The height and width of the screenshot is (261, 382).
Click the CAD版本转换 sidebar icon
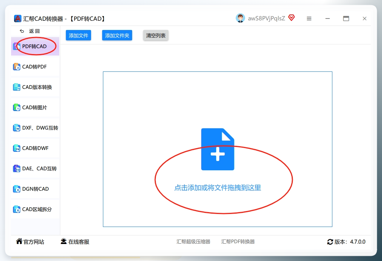pos(17,87)
